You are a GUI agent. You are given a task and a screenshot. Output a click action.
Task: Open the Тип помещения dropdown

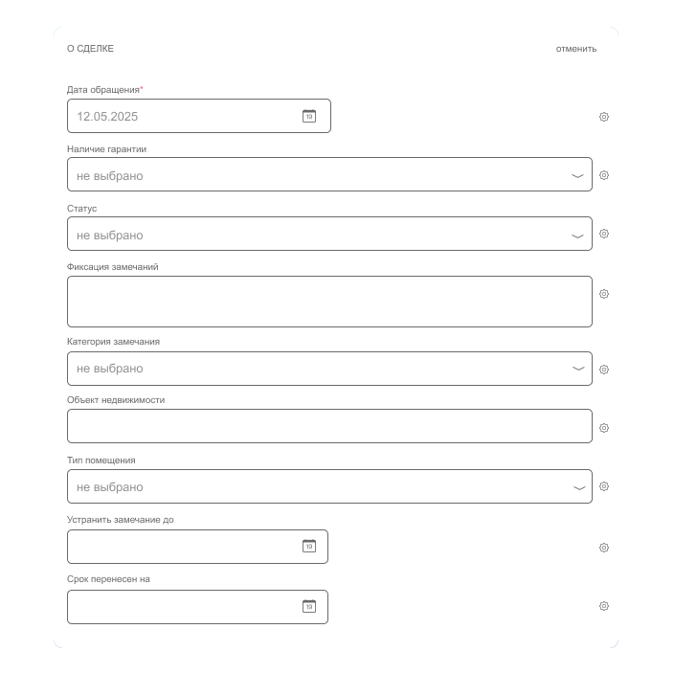pyautogui.click(x=577, y=487)
